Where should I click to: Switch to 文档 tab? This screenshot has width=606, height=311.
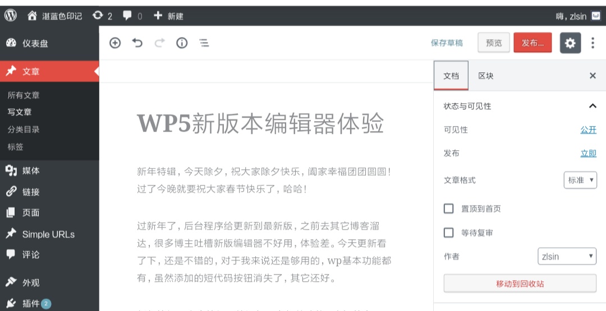pos(451,76)
